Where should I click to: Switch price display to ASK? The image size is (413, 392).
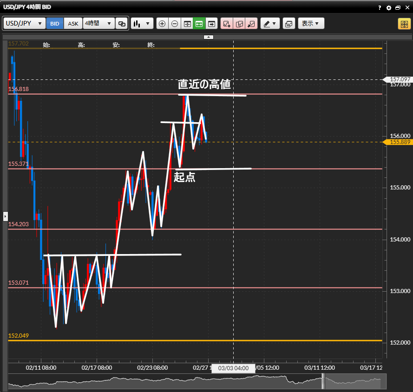[x=73, y=24]
